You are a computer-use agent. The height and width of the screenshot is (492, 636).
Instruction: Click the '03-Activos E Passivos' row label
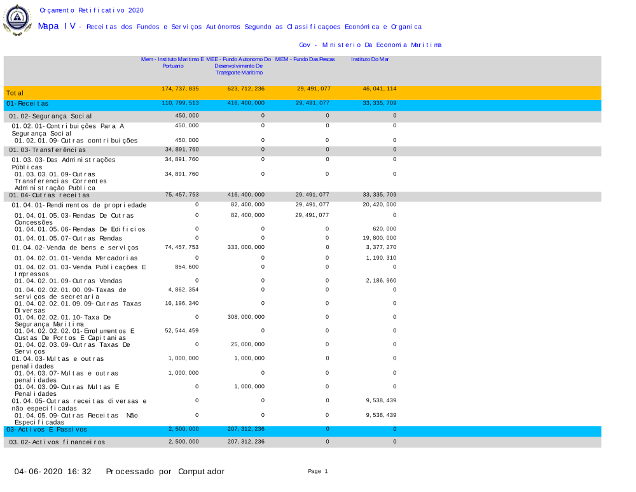pos(46,430)
